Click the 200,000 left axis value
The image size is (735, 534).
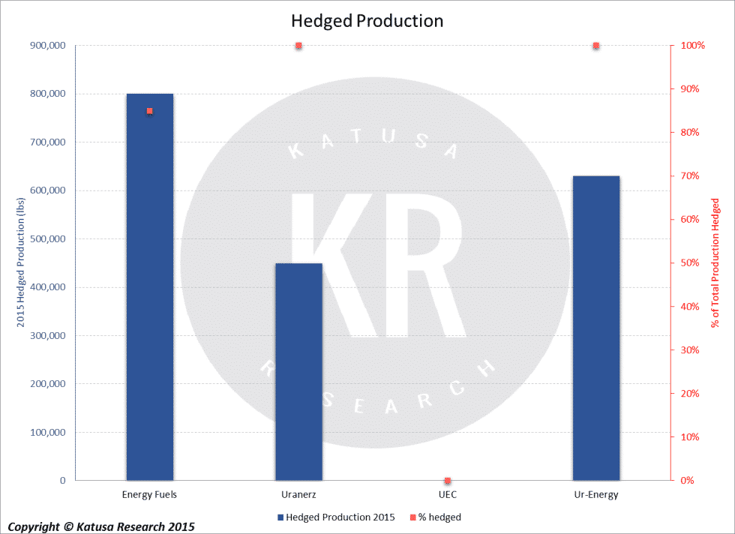coord(48,383)
